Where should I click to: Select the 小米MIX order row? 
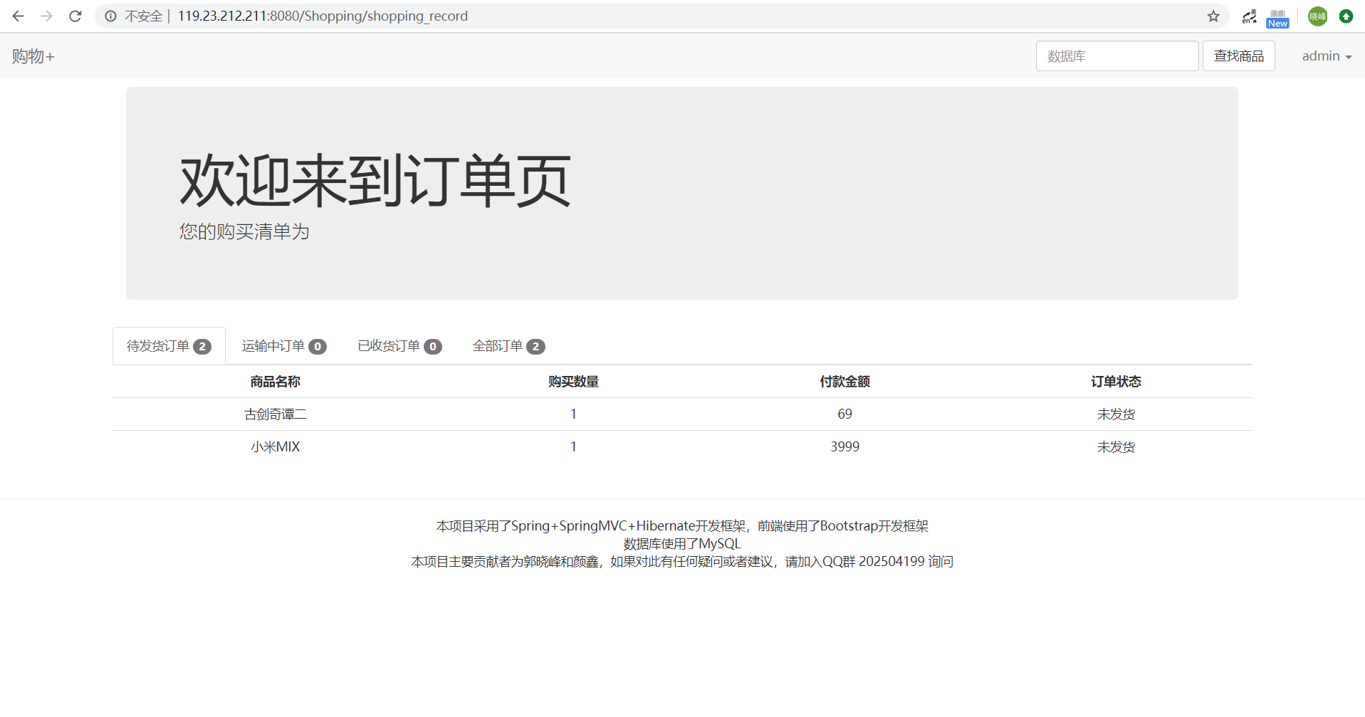(x=275, y=446)
